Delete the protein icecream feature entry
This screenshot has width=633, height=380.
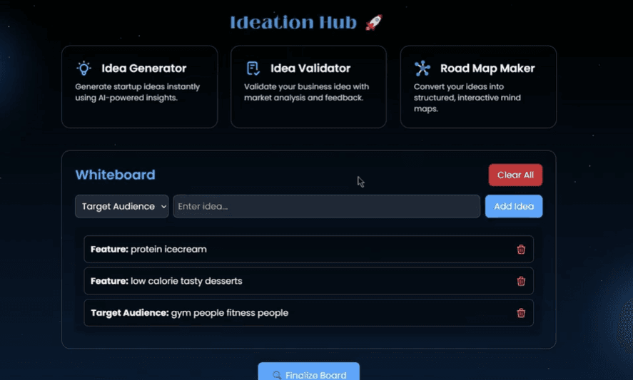point(521,250)
